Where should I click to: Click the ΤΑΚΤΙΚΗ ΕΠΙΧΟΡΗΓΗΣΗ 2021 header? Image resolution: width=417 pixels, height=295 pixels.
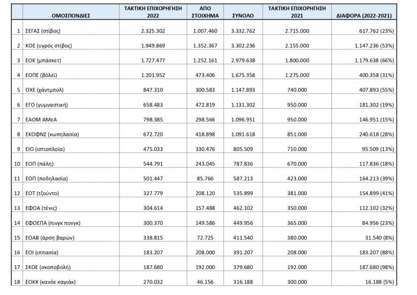[296, 12]
